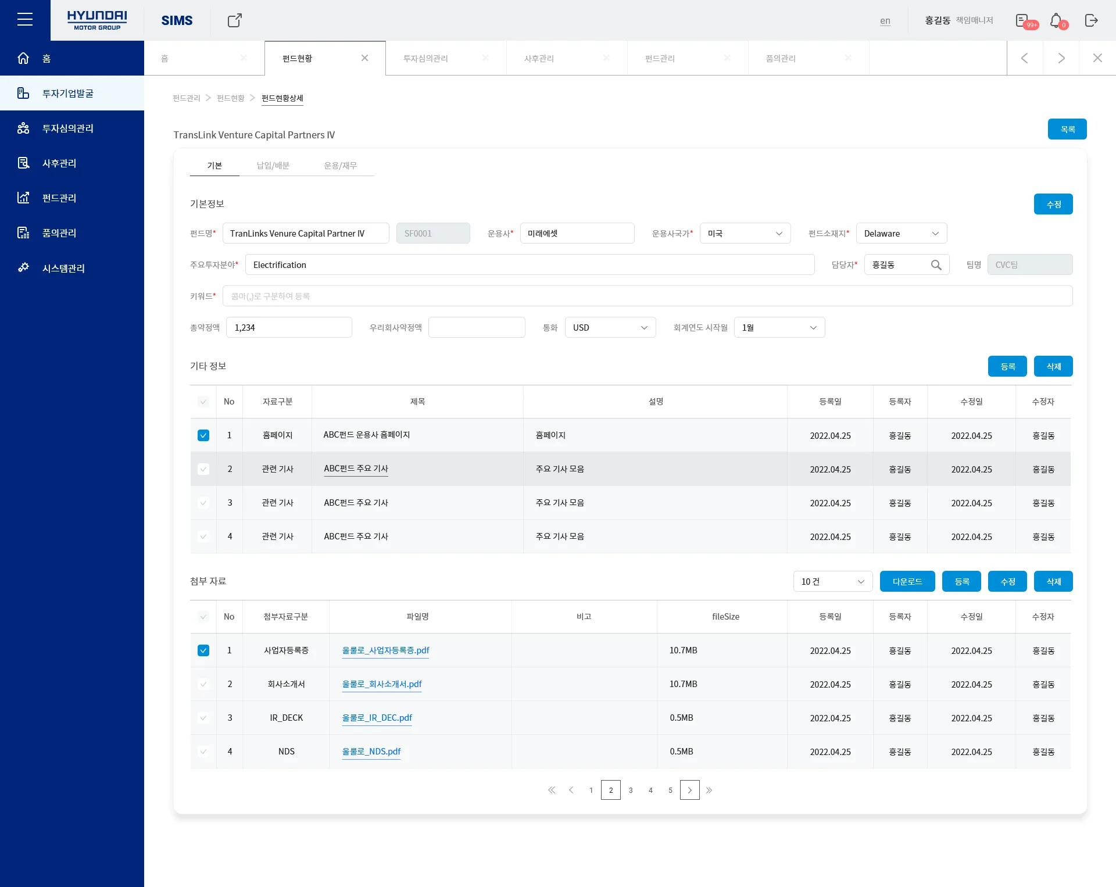Screen dimensions: 1116x887
Task: Check row 4 checkbox in 기타 정보 table
Action: 203,537
